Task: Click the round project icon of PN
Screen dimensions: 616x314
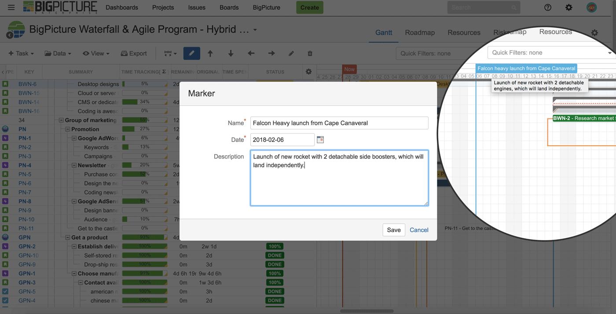Action: (5, 129)
